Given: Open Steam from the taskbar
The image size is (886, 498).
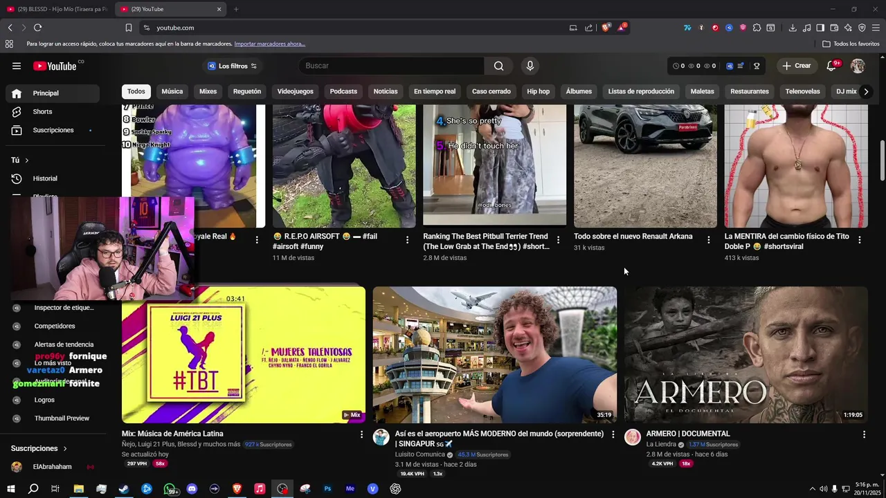Looking at the screenshot, I should [124, 488].
